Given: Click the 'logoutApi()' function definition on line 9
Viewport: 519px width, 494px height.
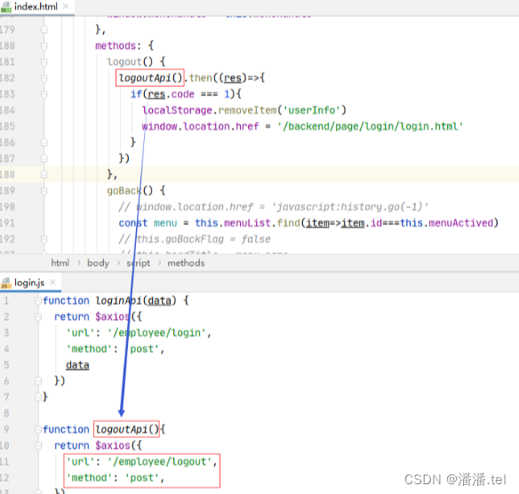Looking at the screenshot, I should [x=127, y=429].
